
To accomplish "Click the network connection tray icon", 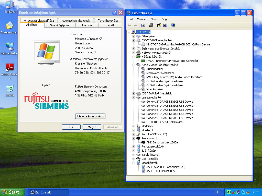I will point(238,192).
